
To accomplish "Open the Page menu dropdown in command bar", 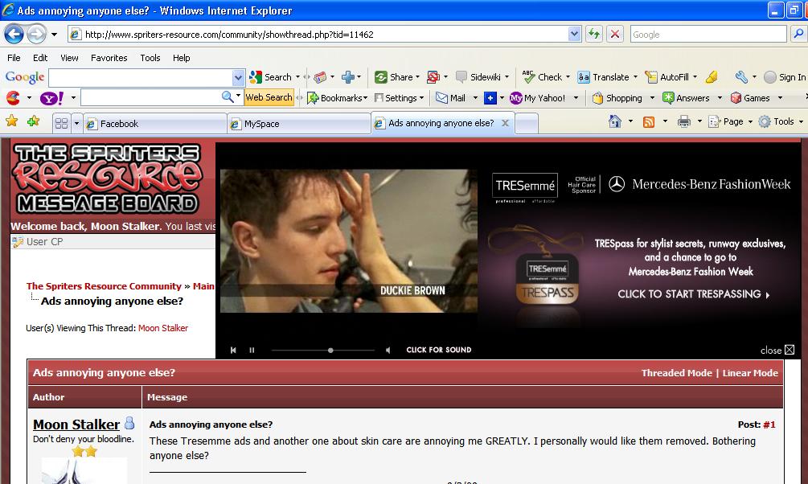I will 750,122.
